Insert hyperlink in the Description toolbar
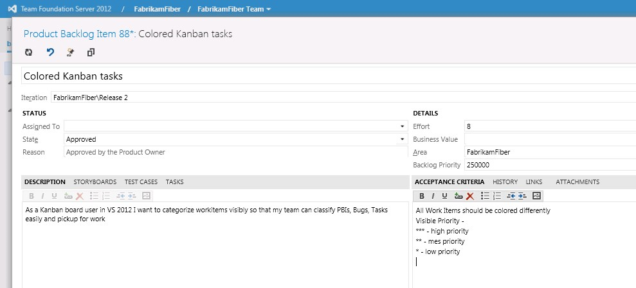This screenshot has height=288, width=636. (68, 196)
